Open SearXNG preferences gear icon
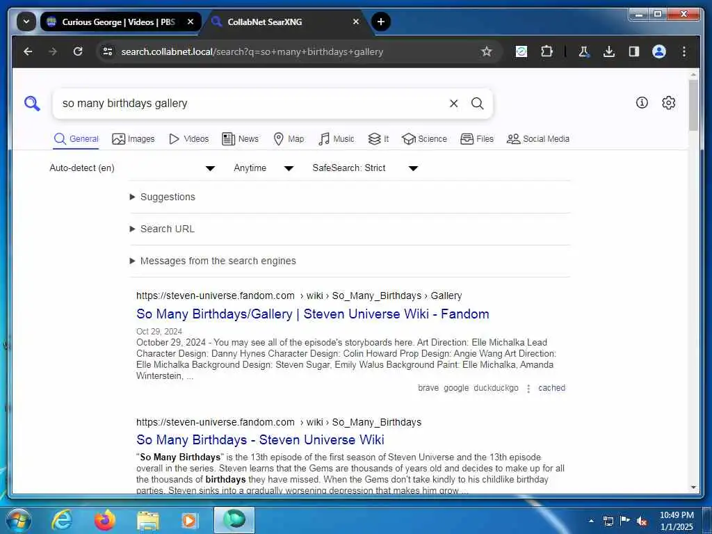712x534 pixels. [668, 103]
